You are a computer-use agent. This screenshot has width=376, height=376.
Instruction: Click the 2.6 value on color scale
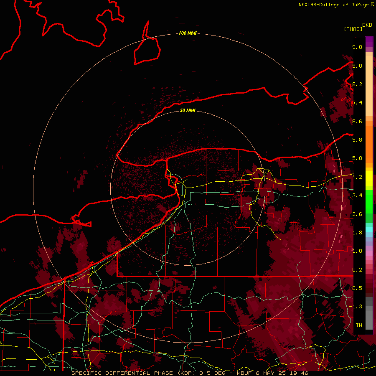pos(357,214)
